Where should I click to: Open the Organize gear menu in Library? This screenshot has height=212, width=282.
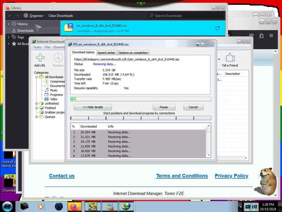coord(34,16)
